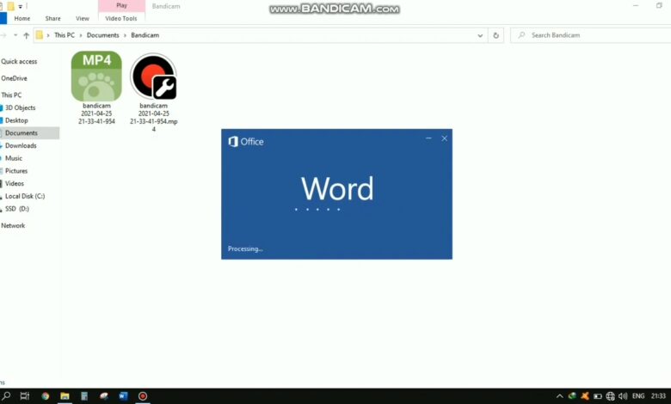Click the title bar folder icon

click(10, 6)
